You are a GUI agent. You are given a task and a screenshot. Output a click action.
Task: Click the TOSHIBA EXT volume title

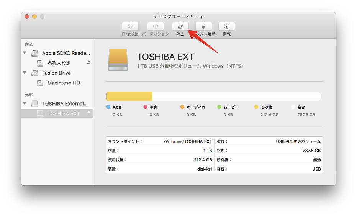[165, 57]
